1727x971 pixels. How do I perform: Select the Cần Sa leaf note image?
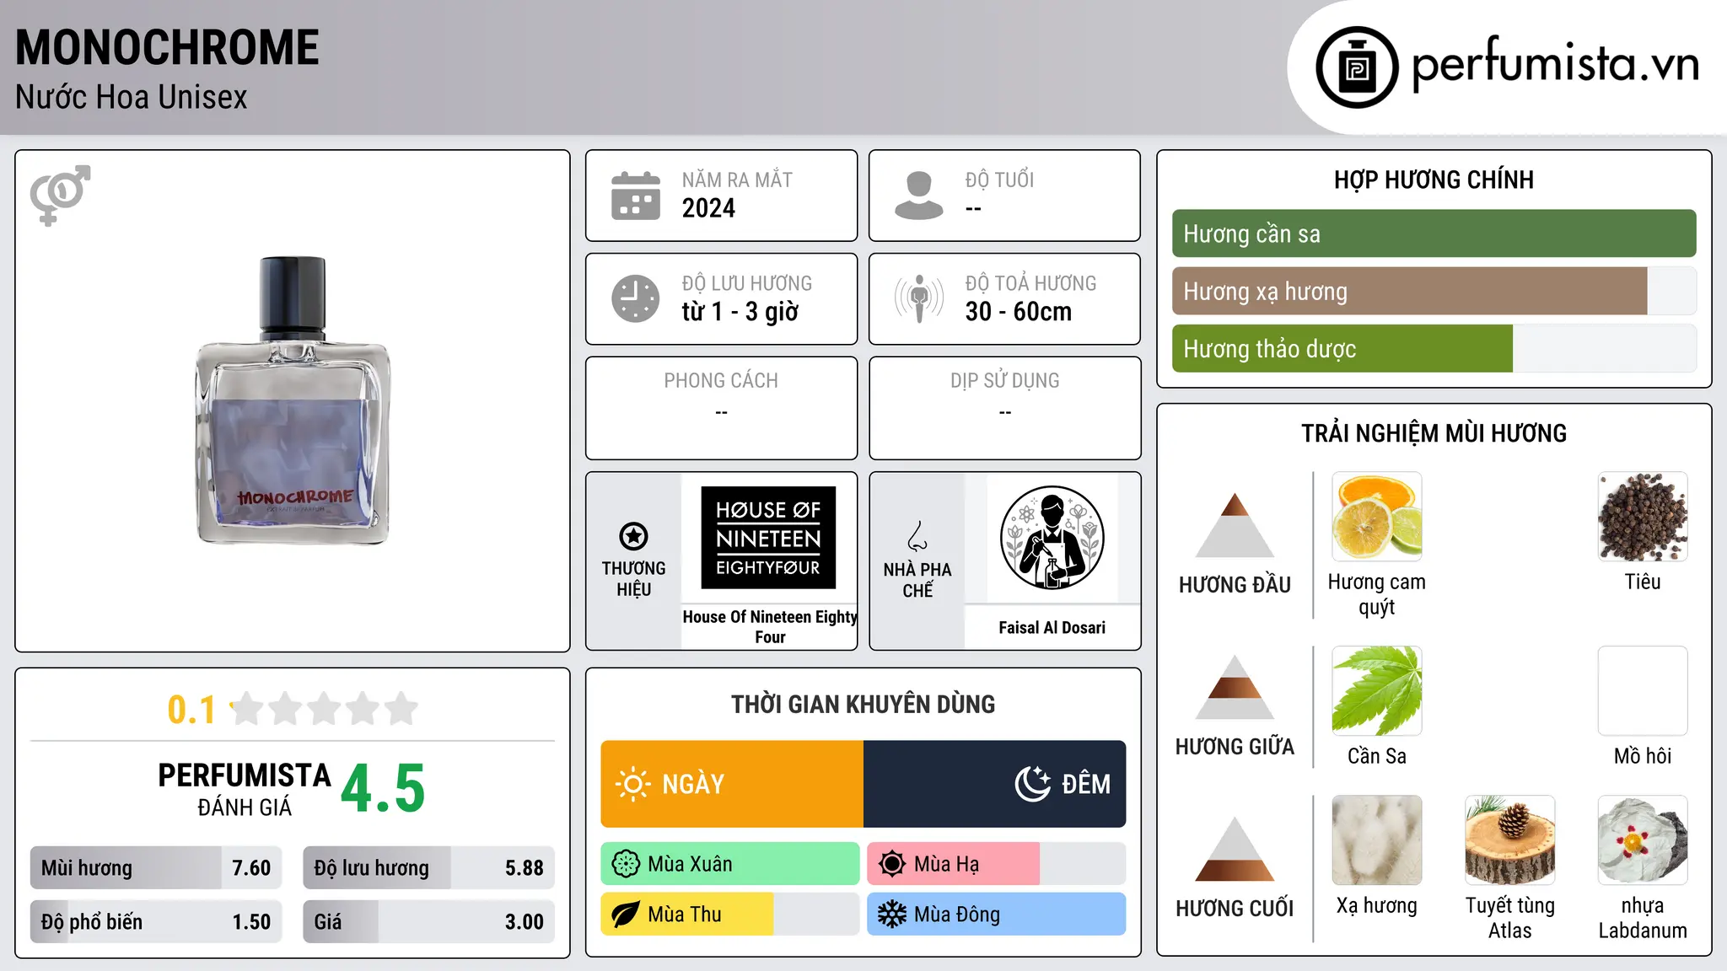(x=1377, y=691)
